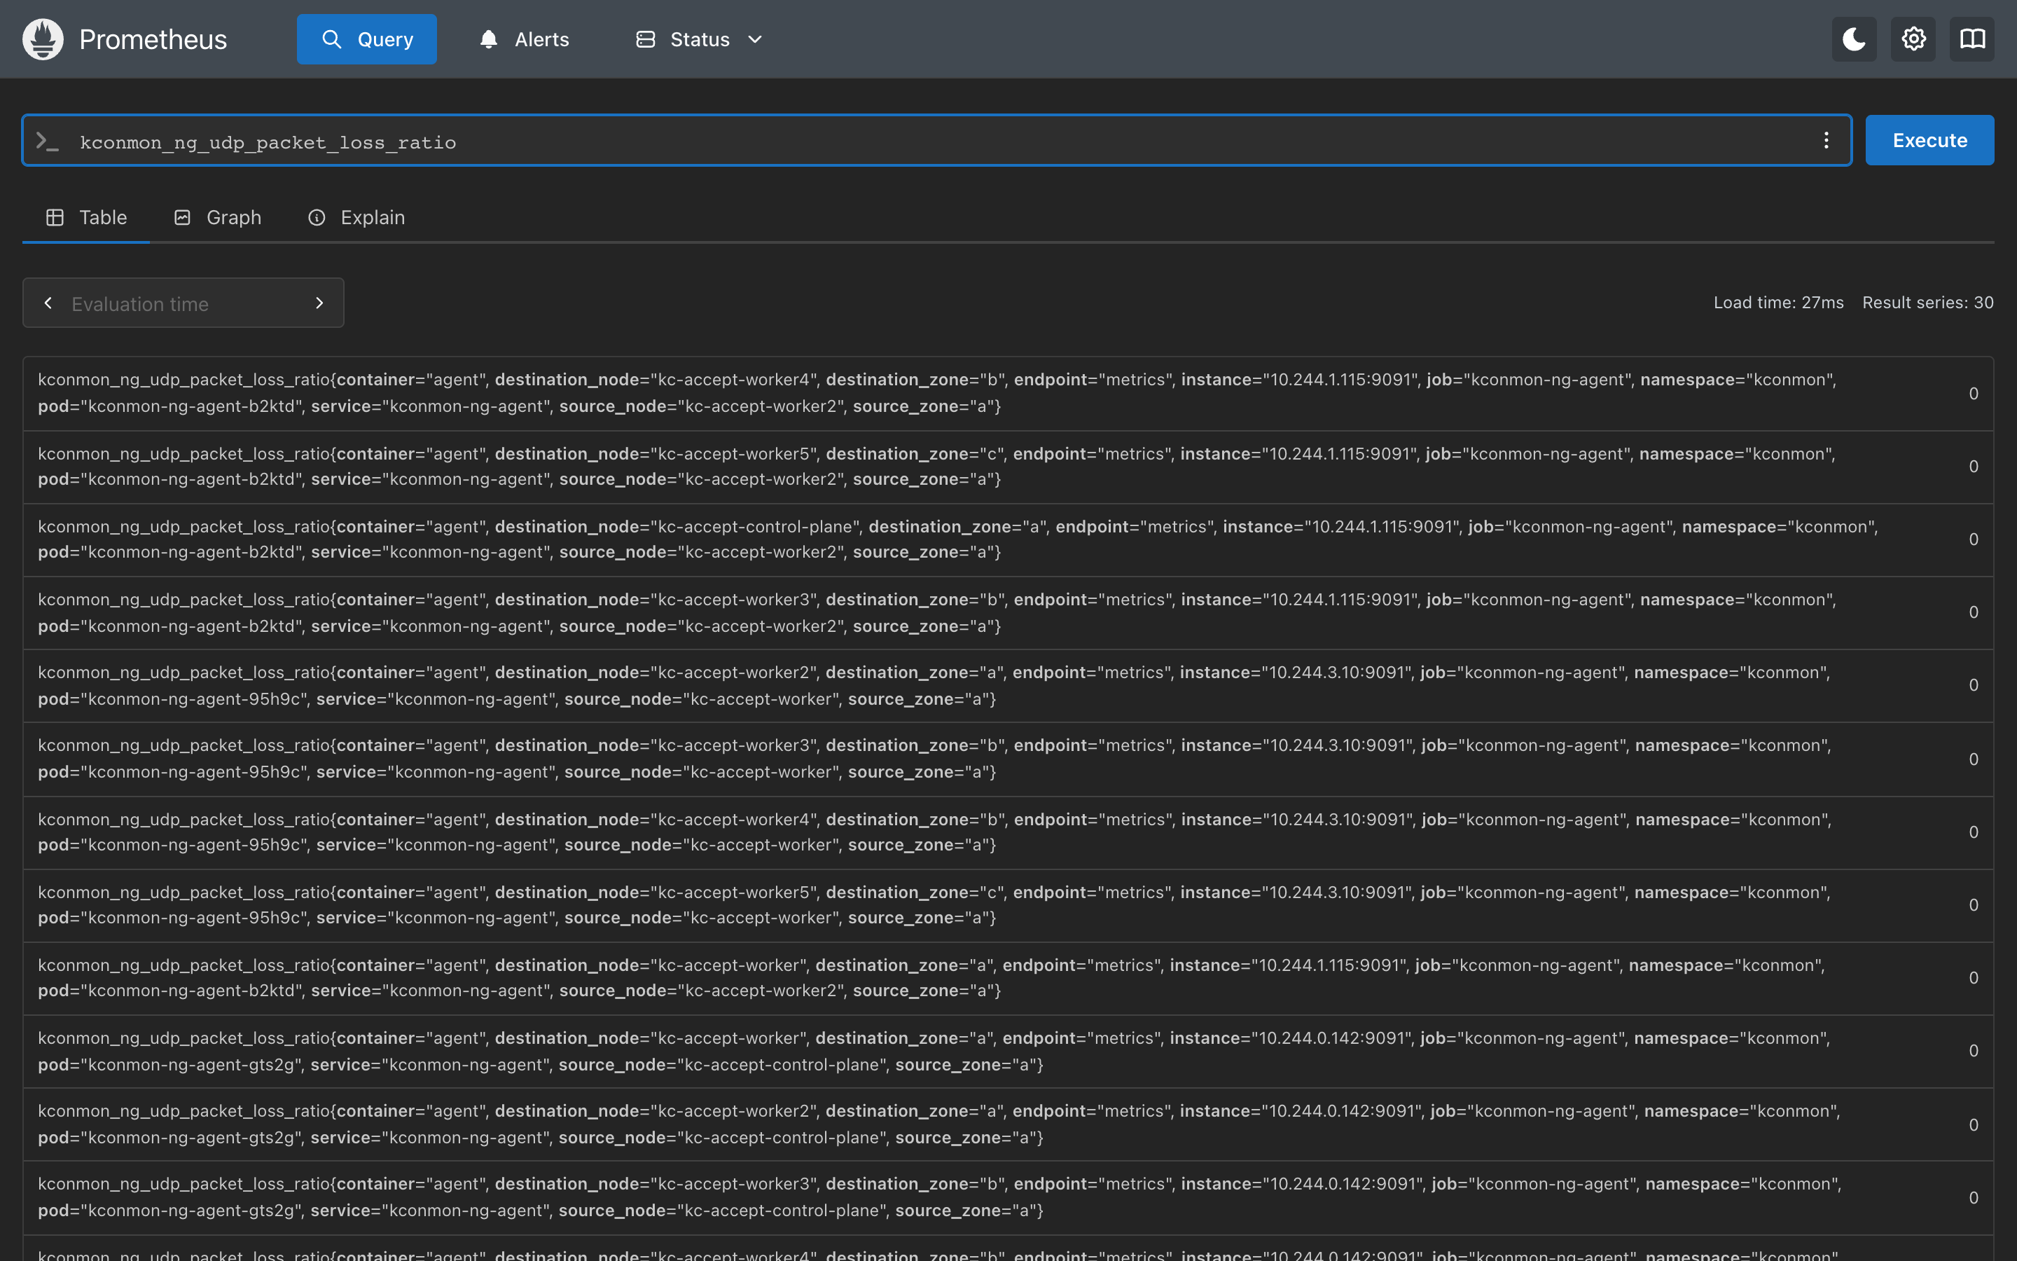Open the Query page
The height and width of the screenshot is (1261, 2017).
click(367, 39)
